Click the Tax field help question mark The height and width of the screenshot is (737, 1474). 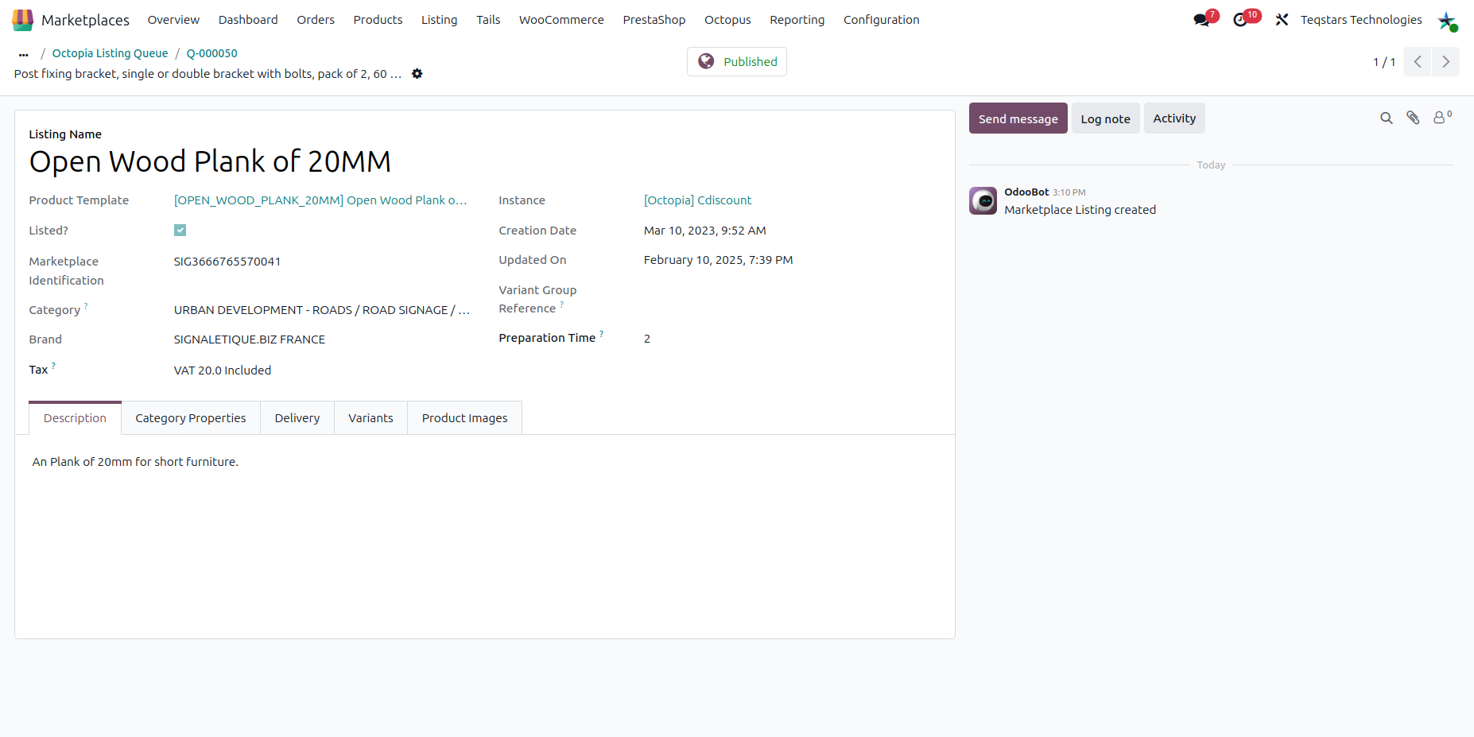(53, 366)
